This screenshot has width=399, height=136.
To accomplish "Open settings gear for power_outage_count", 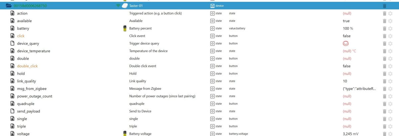I will coord(390,96).
